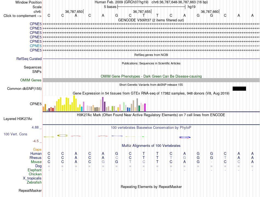260x197 pixels.
Task: Open the GENCODE V50lift37 track title
Action: pos(151,20)
